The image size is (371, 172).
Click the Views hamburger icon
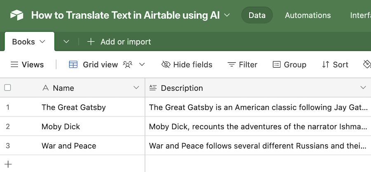pyautogui.click(x=14, y=65)
